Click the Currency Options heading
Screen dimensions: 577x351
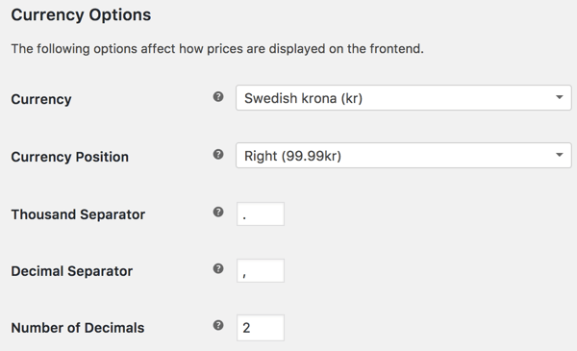coord(81,15)
